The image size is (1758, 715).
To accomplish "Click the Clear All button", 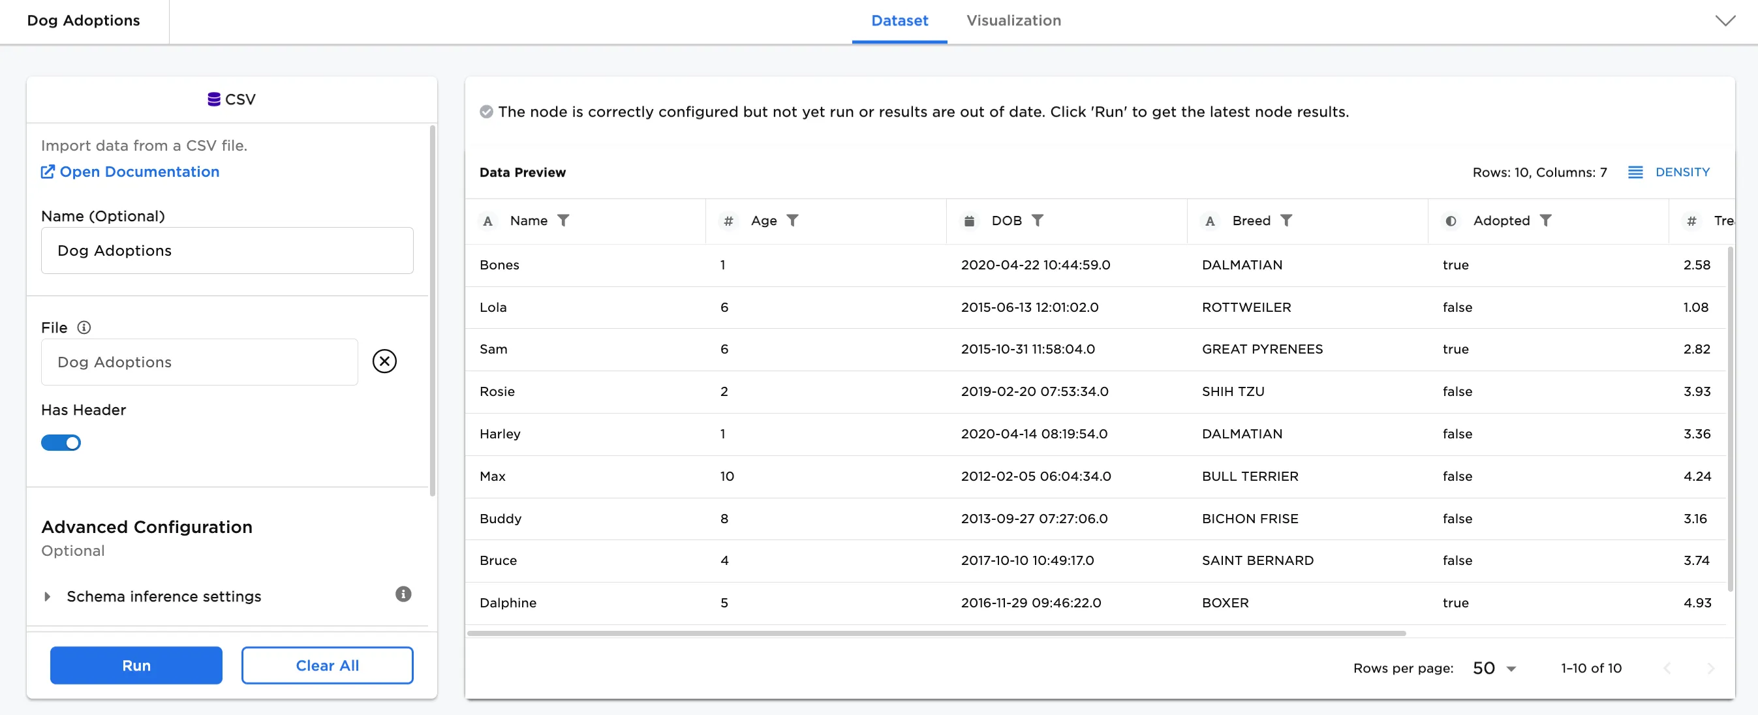I will (327, 665).
